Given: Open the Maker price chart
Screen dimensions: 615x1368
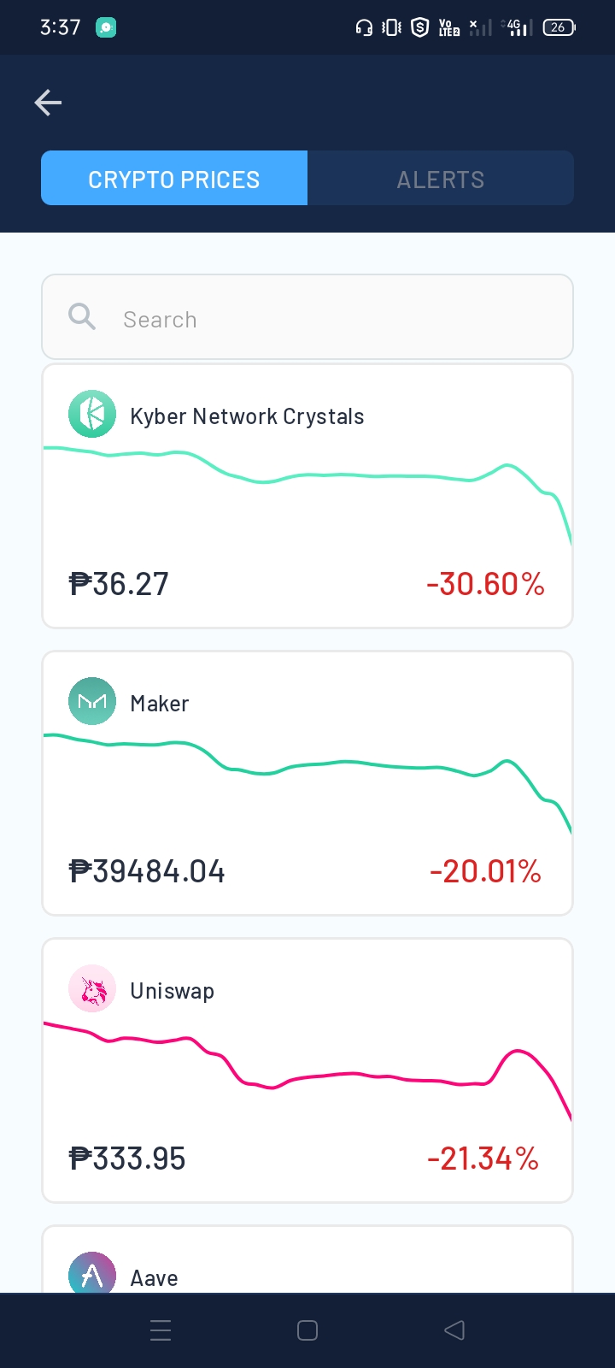Looking at the screenshot, I should click(x=307, y=783).
